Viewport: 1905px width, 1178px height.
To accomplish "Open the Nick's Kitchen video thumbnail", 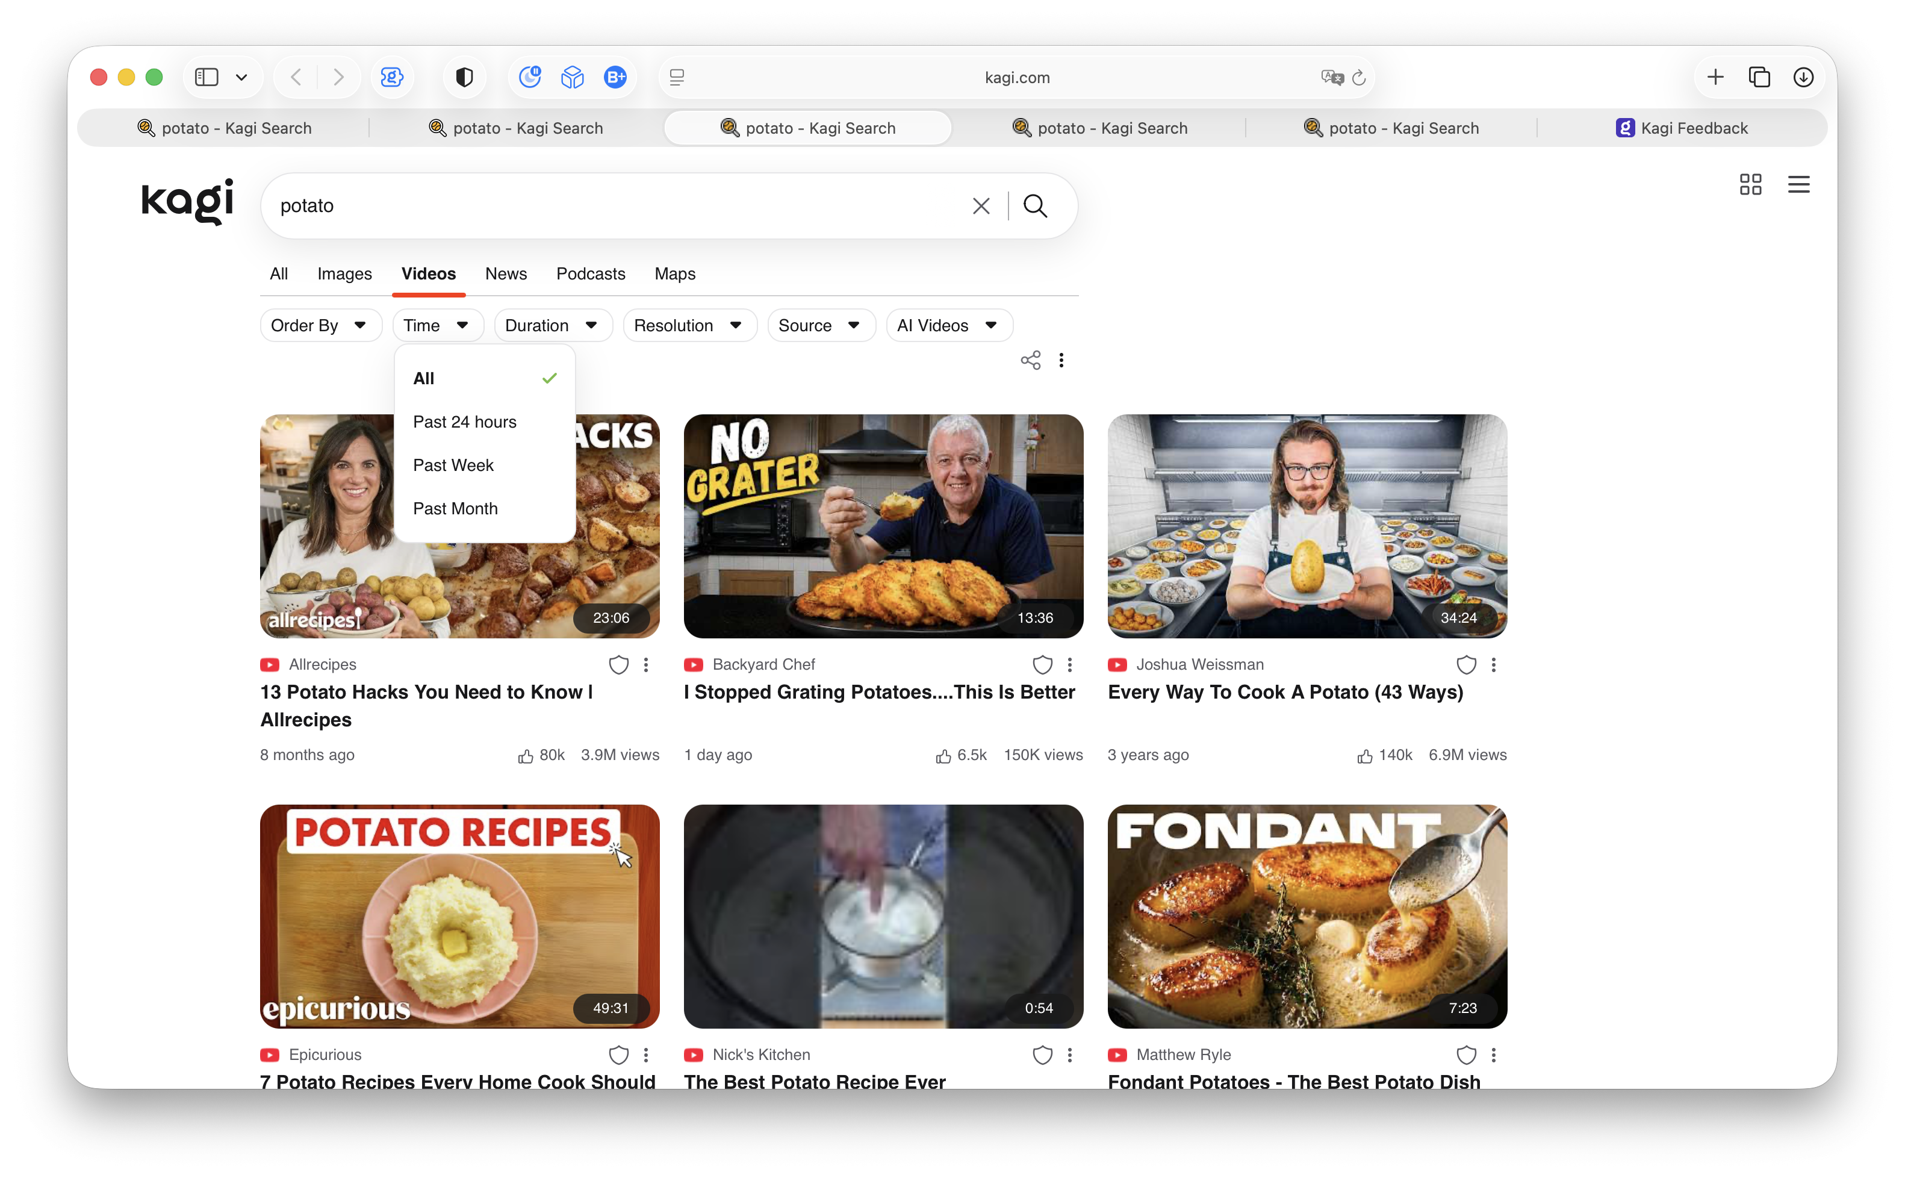I will click(883, 916).
